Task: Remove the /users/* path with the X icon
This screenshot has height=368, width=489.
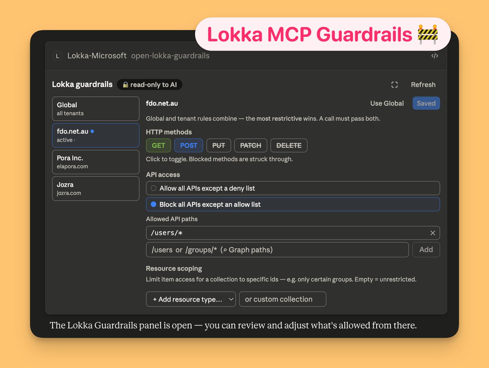Action: pos(432,233)
